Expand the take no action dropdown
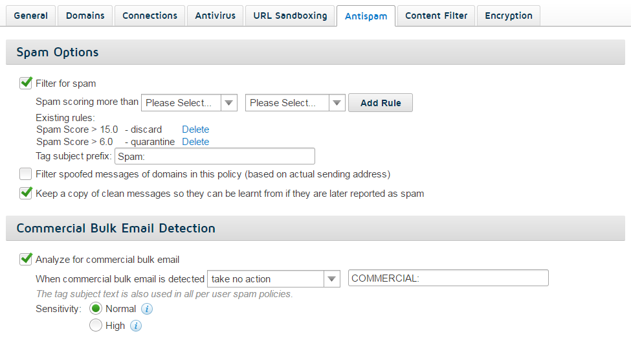631x338 pixels. [274, 279]
